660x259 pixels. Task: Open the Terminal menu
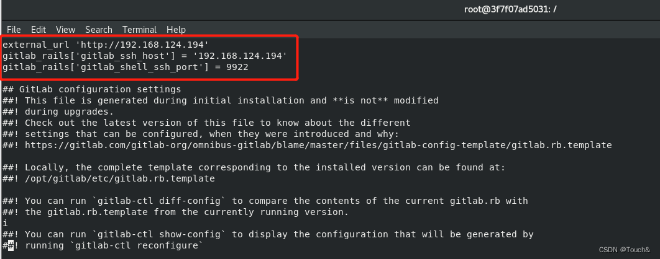coord(139,30)
